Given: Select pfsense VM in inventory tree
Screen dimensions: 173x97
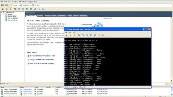Looking at the screenshot, I should [10, 14].
